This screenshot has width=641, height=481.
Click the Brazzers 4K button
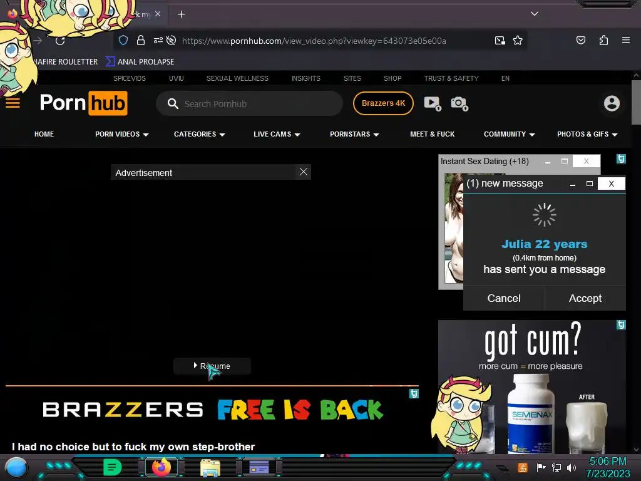point(383,103)
